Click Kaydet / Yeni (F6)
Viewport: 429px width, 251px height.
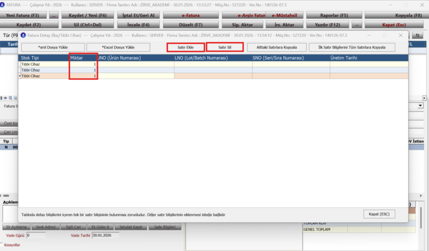(x=88, y=15)
